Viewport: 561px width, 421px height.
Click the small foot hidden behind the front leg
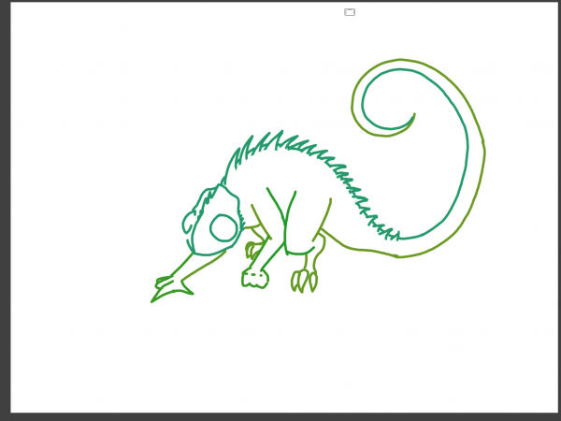pyautogui.click(x=253, y=250)
